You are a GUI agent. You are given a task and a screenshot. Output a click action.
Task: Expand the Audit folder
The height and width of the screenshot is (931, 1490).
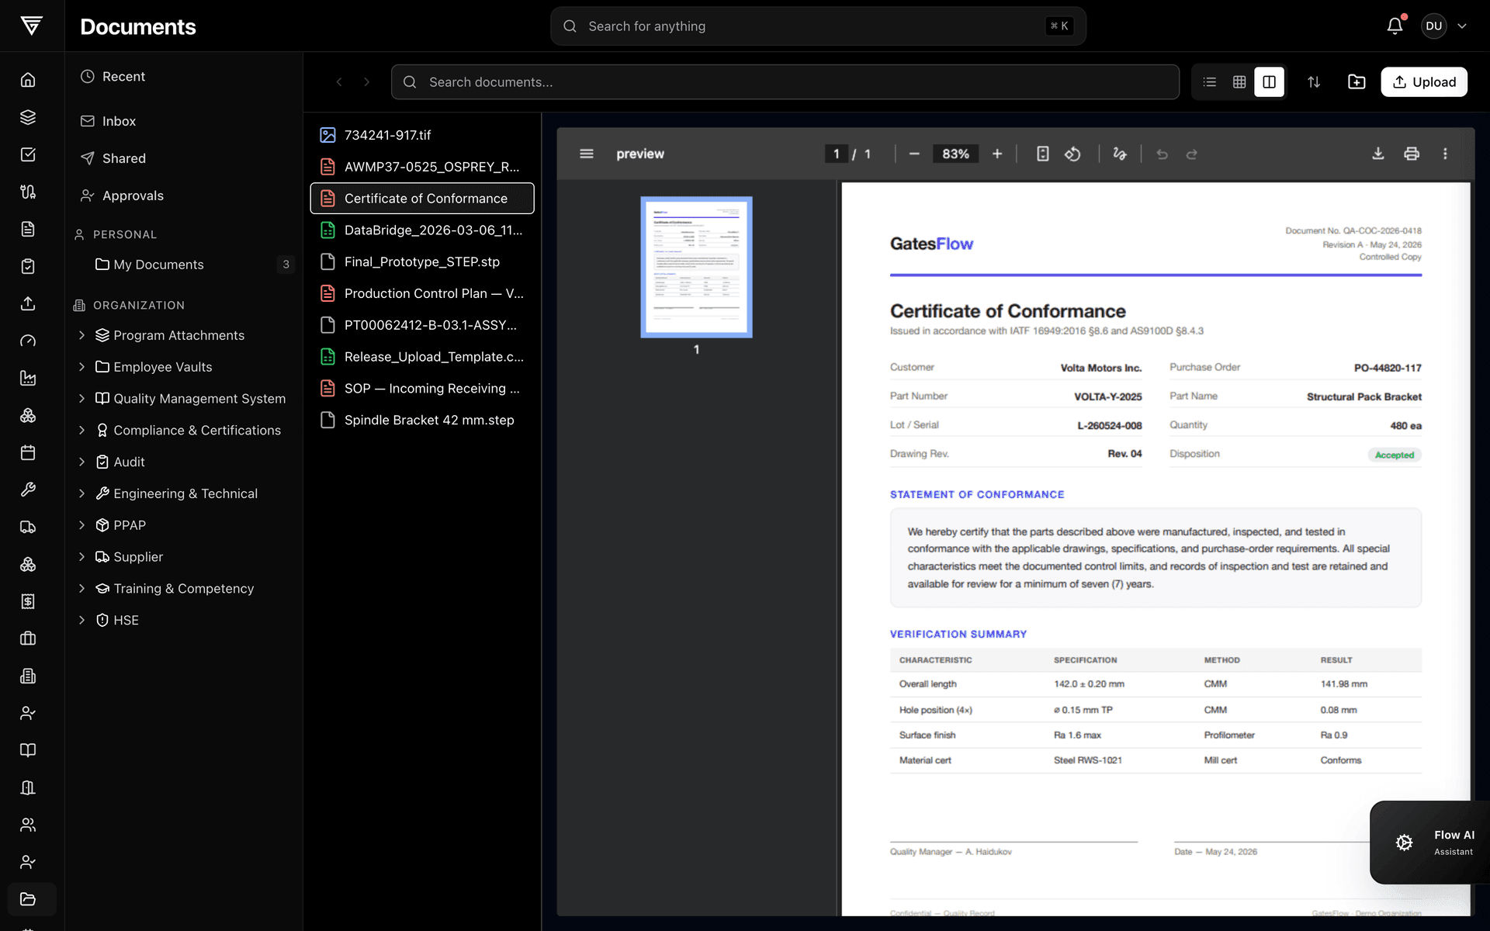81,462
